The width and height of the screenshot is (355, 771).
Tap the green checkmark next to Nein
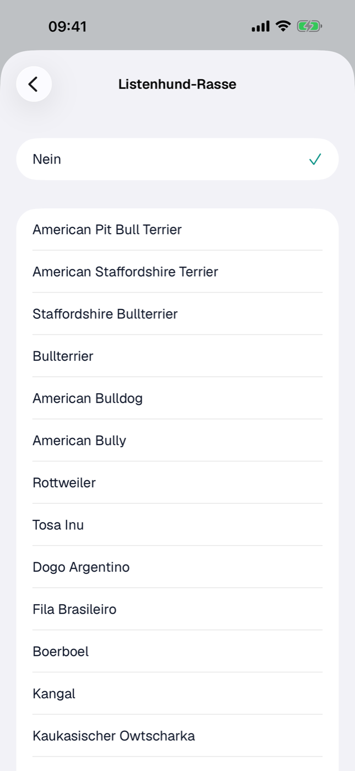(315, 160)
